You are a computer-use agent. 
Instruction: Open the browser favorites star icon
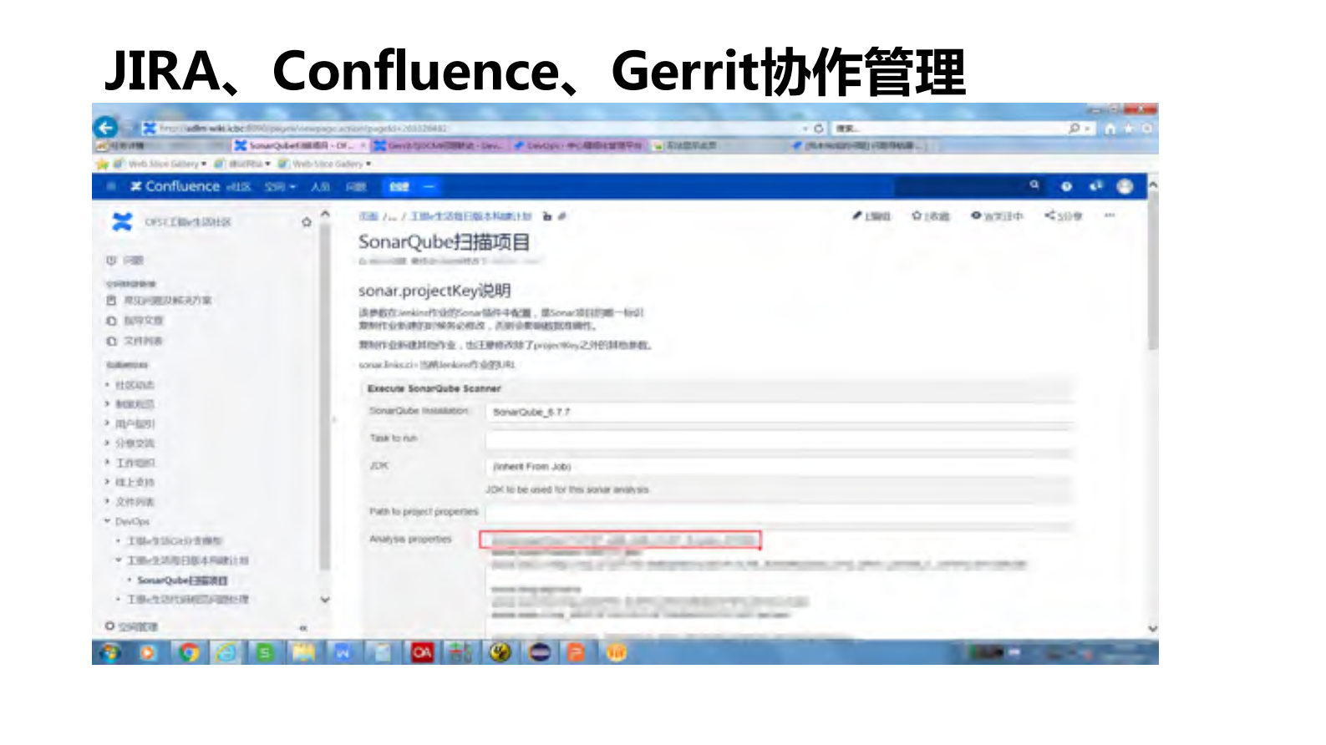tap(1129, 129)
